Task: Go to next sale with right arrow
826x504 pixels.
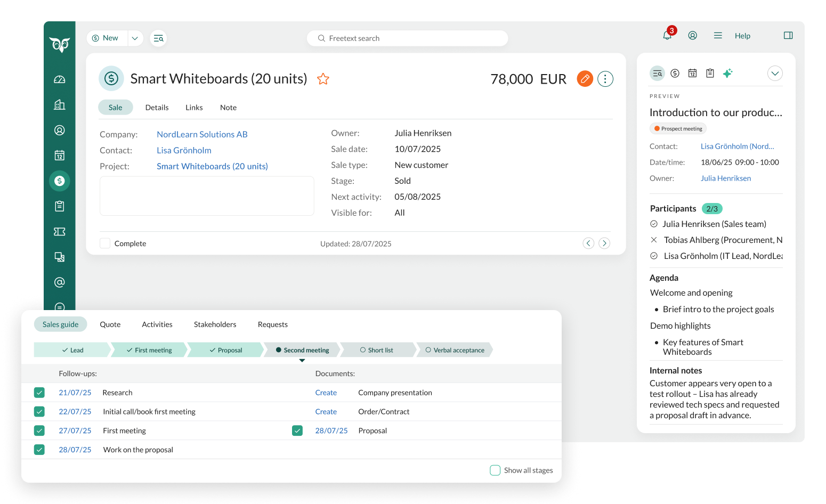Action: tap(604, 243)
